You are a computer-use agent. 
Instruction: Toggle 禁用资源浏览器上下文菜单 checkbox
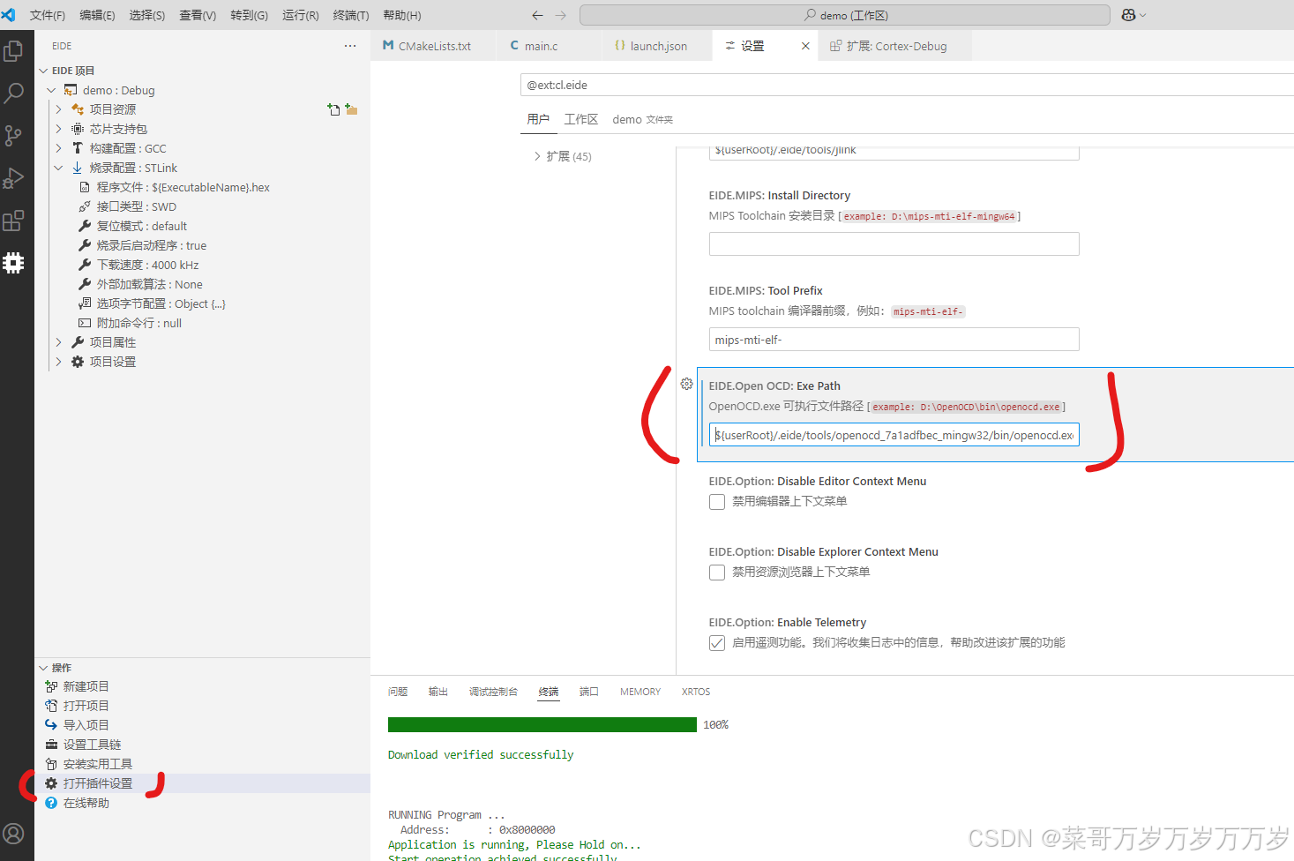pos(717,573)
